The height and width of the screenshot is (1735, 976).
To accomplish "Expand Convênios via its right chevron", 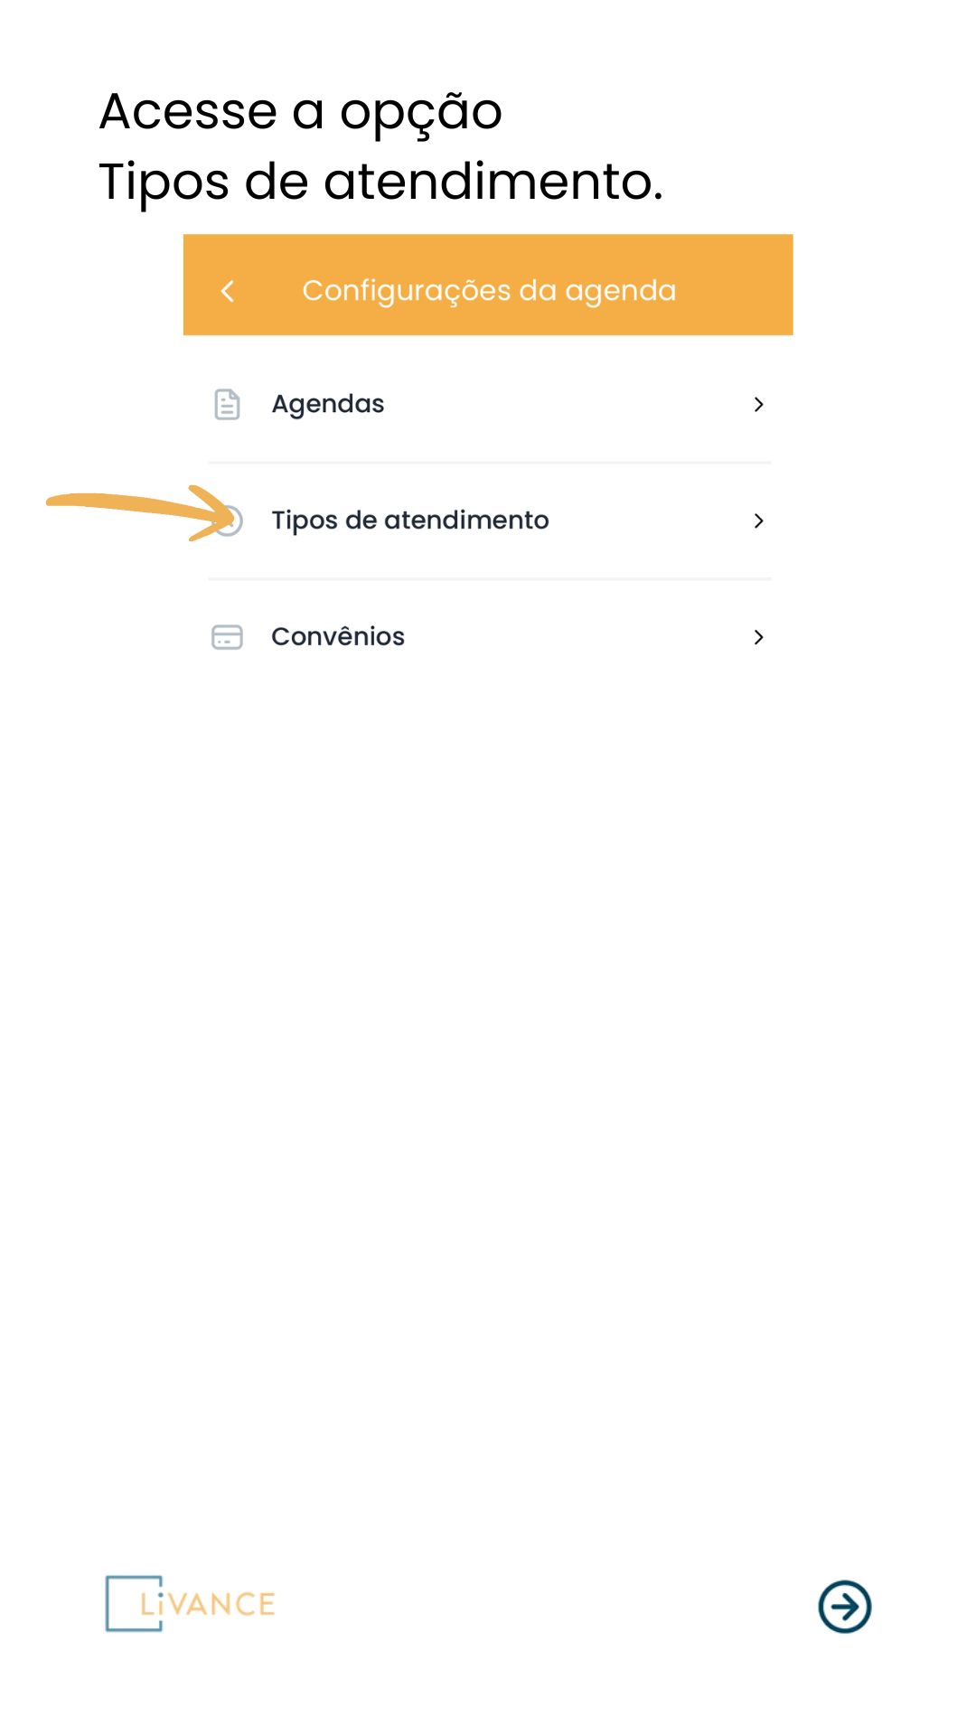I will [759, 637].
